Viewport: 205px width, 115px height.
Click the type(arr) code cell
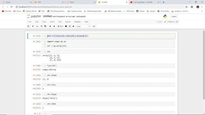click(x=108, y=65)
